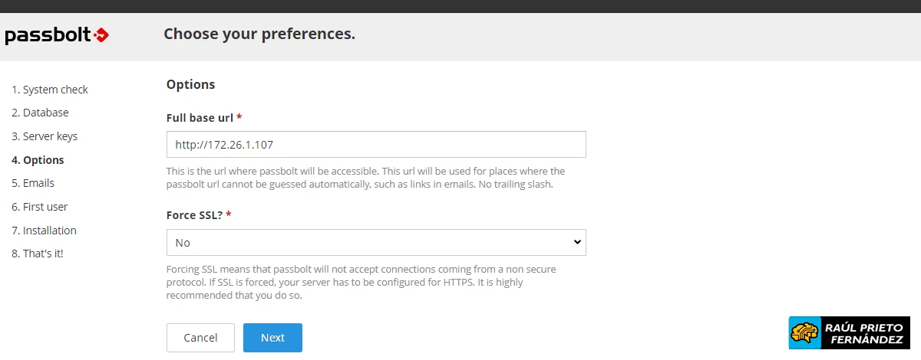Click the passbolt logo
The width and height of the screenshot is (921, 360).
pos(57,35)
